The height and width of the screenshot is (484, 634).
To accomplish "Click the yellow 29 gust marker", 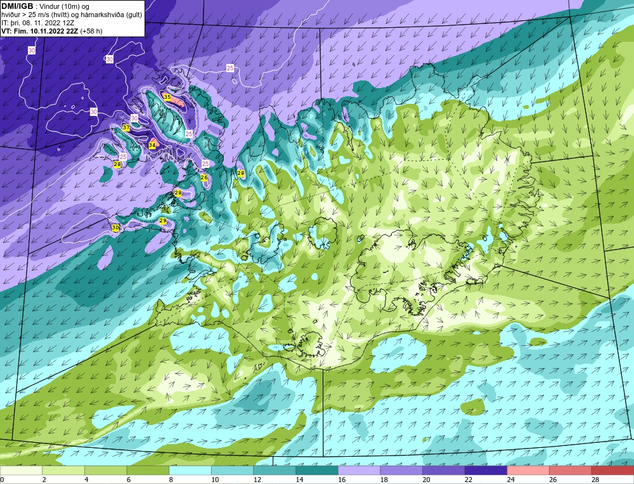I will click(x=163, y=220).
